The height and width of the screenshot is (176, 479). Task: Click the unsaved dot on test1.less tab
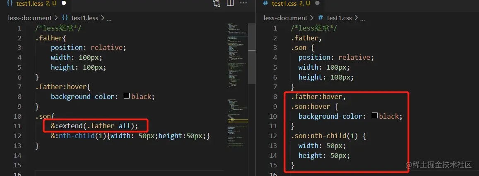[x=63, y=3]
